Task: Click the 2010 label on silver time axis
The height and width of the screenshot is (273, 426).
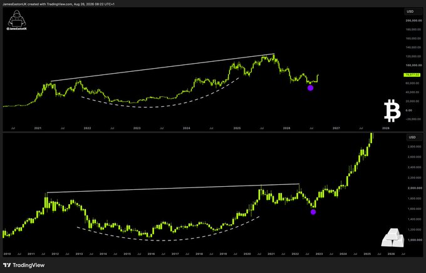Action: (7, 254)
